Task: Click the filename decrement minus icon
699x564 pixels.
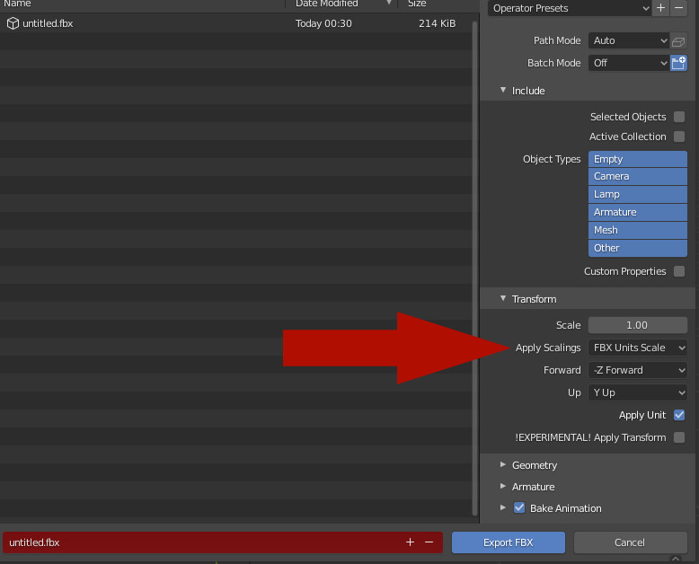Action: point(429,542)
